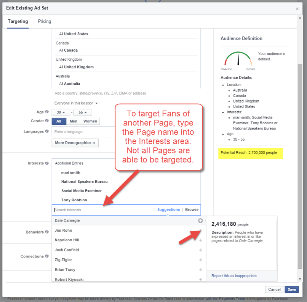Image resolution: width=307 pixels, height=302 pixels.
Task: Click the dialog vertical scrollbar thumb
Action: 300,166
